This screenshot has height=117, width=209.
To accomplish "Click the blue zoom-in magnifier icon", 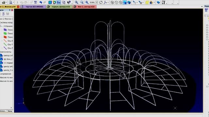I will point(87,2).
